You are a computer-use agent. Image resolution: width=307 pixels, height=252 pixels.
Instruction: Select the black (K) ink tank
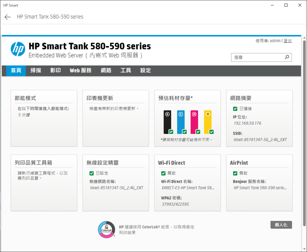pyautogui.click(x=167, y=122)
